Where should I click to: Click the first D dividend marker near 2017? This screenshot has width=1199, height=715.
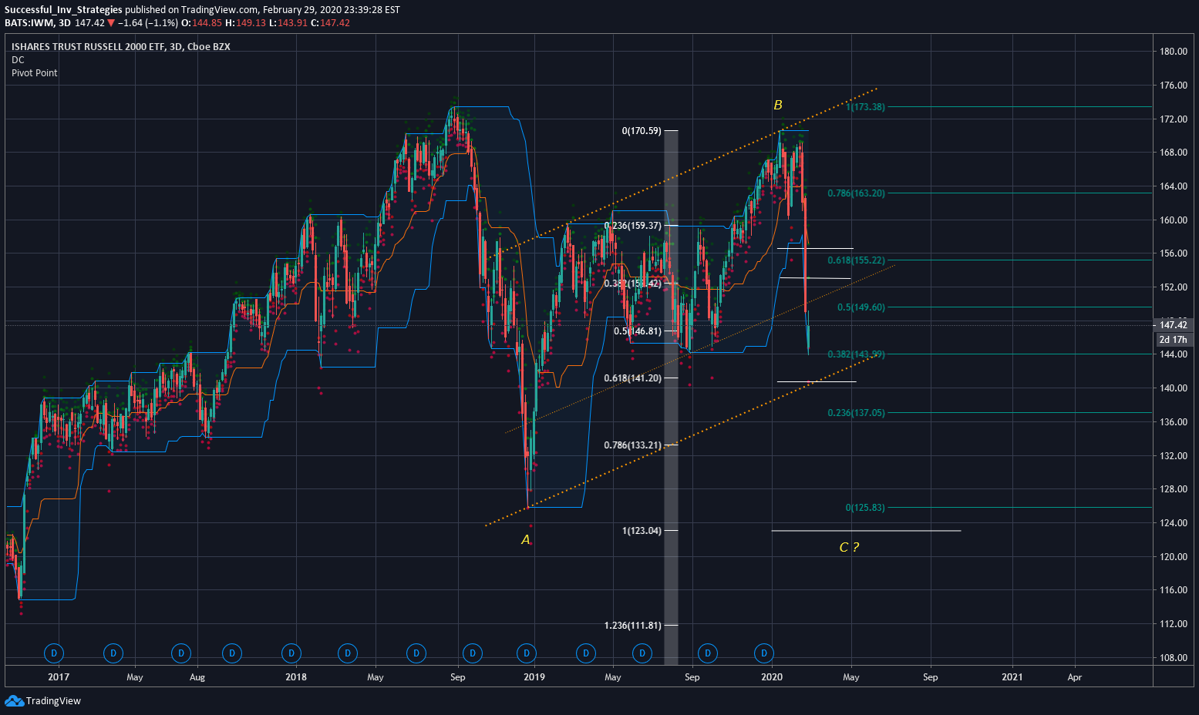click(54, 653)
